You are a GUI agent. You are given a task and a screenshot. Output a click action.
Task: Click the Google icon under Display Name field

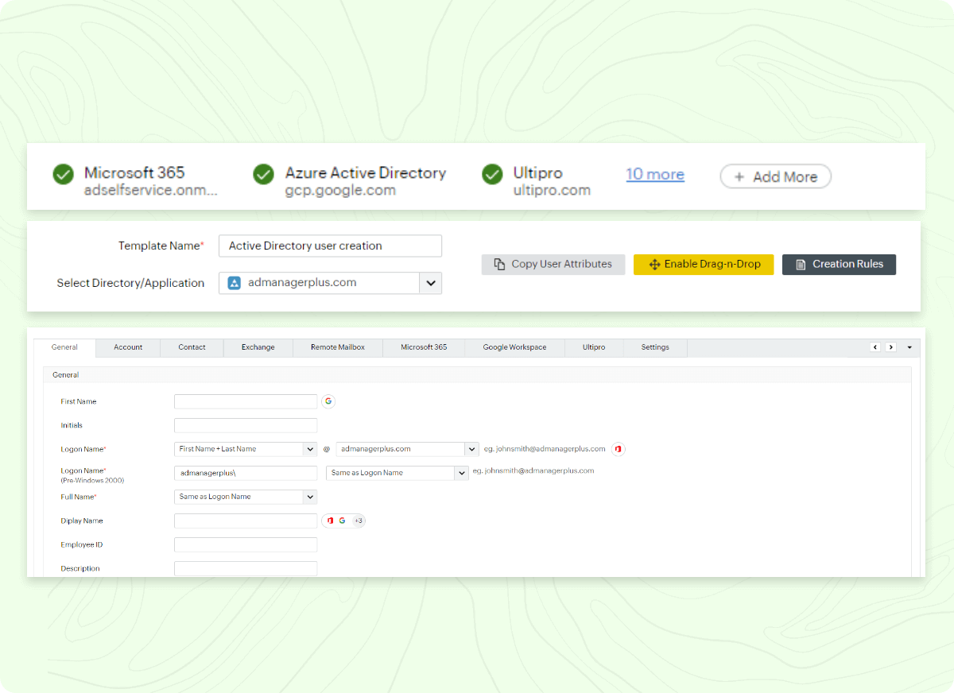click(x=343, y=521)
